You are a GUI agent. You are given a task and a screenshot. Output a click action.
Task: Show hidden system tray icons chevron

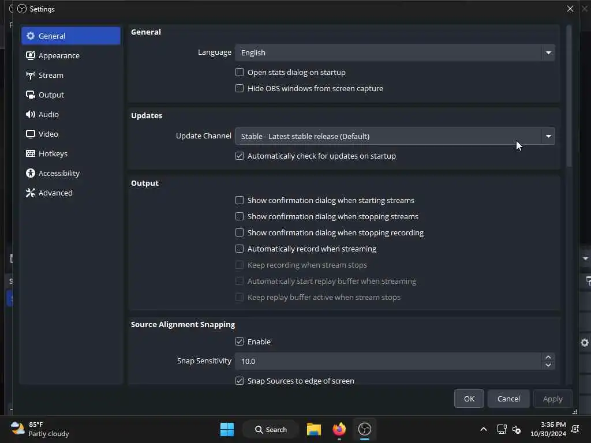click(x=484, y=429)
